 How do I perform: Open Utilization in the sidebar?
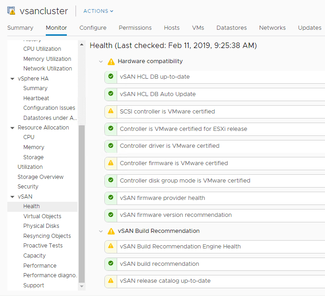pyautogui.click(x=30, y=167)
